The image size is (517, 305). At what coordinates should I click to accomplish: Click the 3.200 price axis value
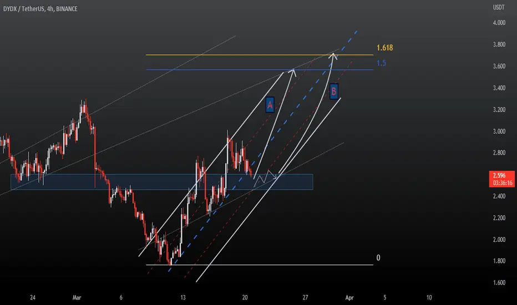(x=499, y=110)
